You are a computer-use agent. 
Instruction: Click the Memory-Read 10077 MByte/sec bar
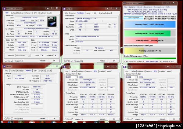[x=150, y=33]
